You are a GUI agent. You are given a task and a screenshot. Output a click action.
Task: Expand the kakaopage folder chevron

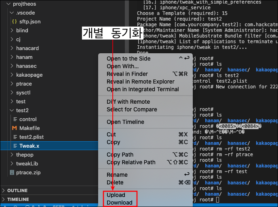click(12, 75)
